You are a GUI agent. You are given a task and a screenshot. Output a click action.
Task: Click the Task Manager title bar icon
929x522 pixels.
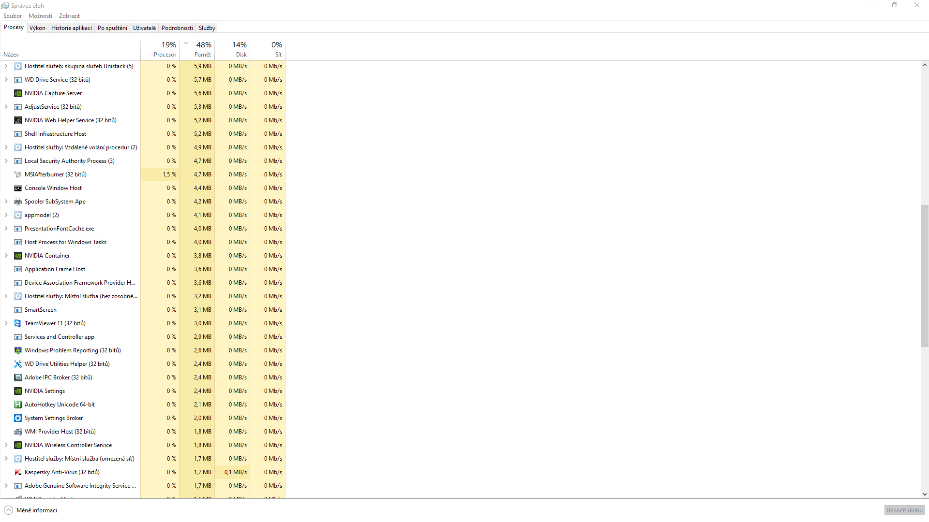click(5, 5)
